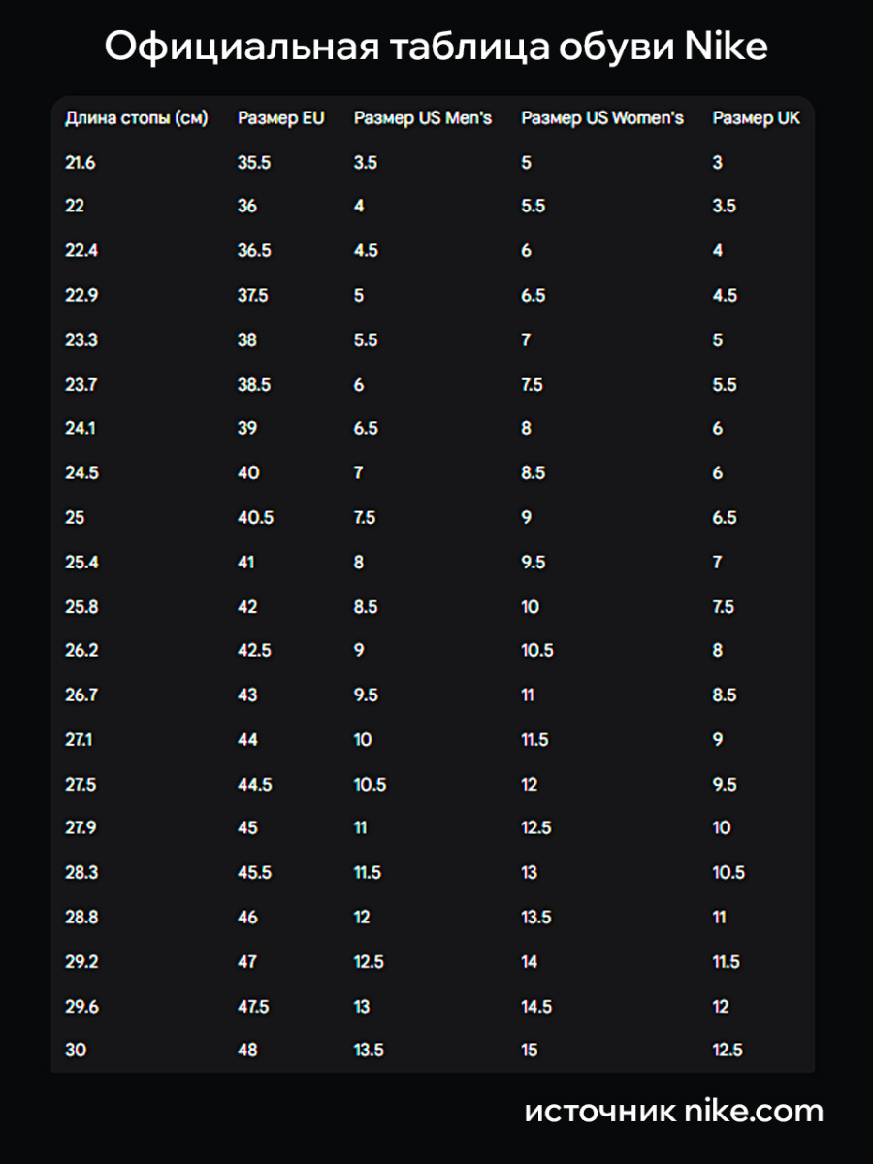The image size is (873, 1164).
Task: Select the foot length 21.6 cell
Action: tap(81, 163)
